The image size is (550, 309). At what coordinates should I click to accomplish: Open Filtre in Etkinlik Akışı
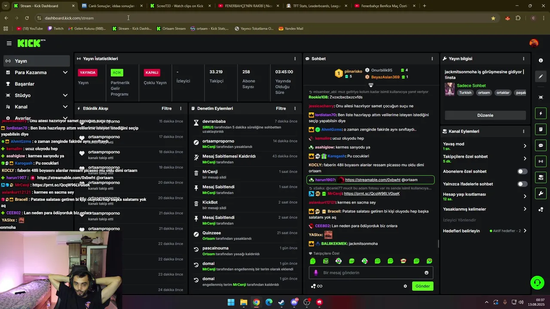[167, 109]
